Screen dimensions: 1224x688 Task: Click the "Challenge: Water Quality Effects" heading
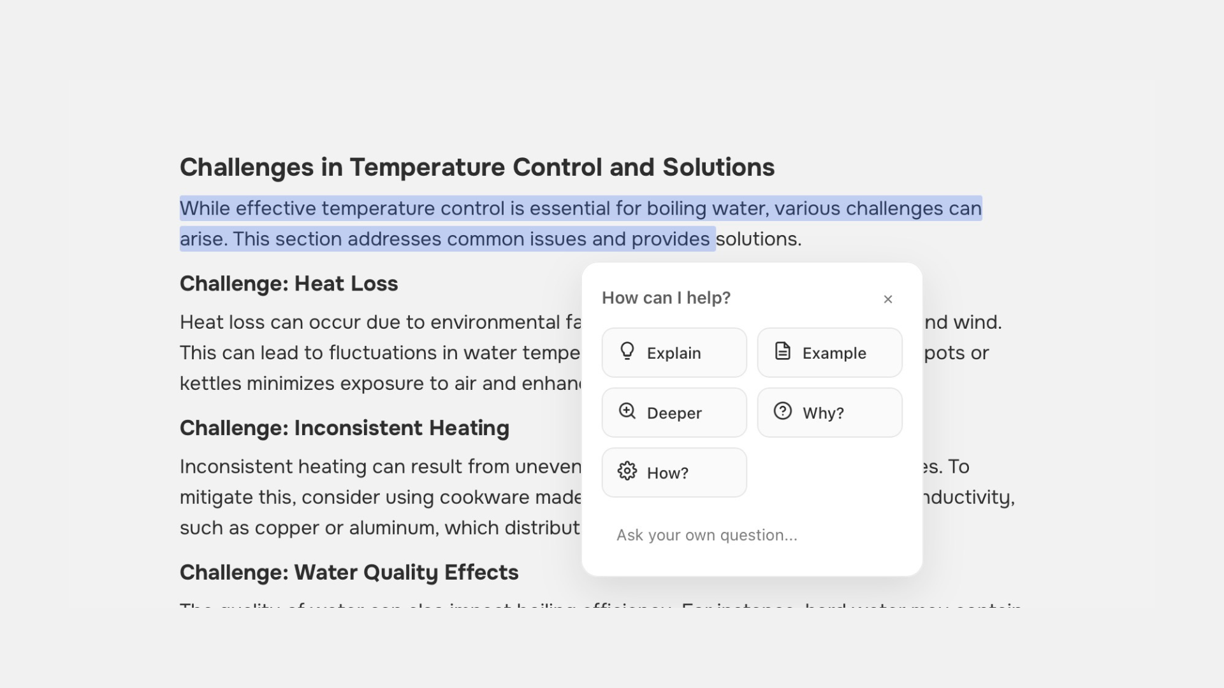coord(349,573)
